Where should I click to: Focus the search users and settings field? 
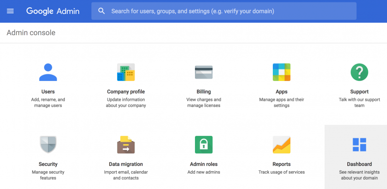click(x=224, y=11)
